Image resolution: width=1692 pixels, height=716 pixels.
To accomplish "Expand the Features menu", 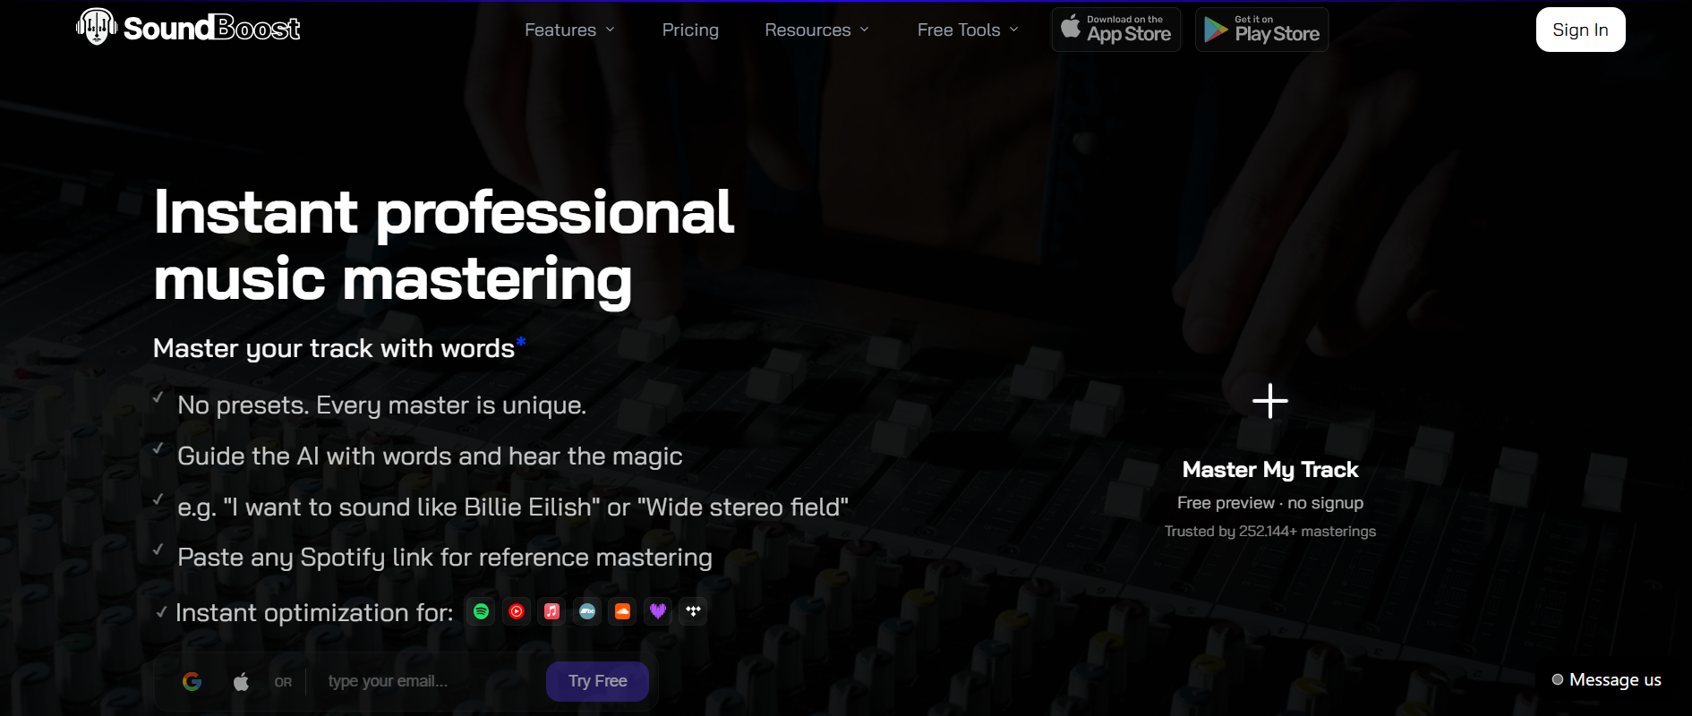I will pyautogui.click(x=569, y=30).
